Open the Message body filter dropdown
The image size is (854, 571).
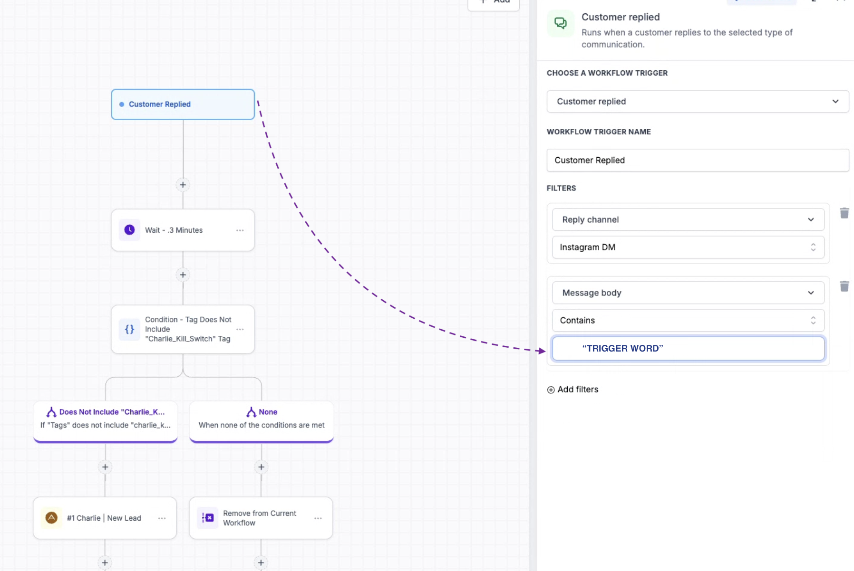688,293
